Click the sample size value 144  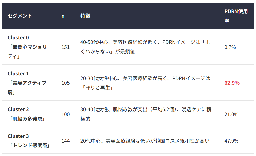coord(65,141)
